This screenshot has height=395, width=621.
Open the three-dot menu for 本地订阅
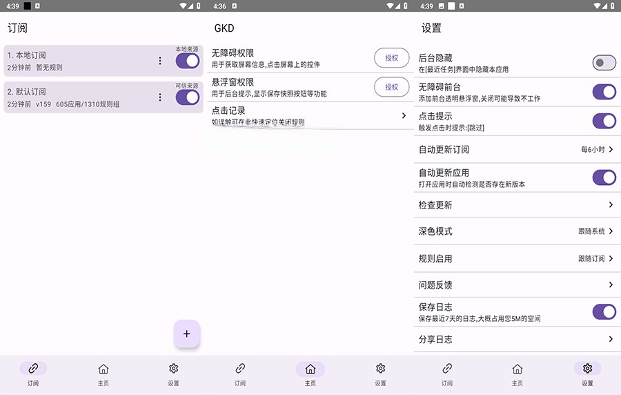point(160,61)
